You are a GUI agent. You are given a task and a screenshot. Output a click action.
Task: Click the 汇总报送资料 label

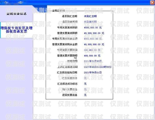(x=70, y=78)
